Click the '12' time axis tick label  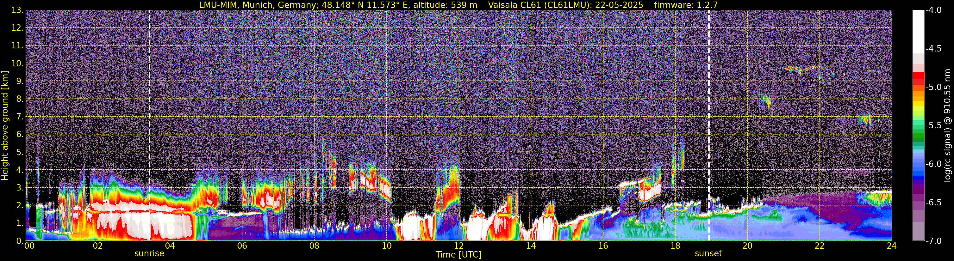pyautogui.click(x=458, y=246)
